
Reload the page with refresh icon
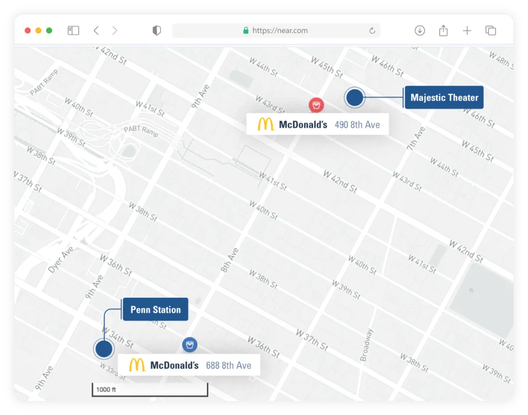coord(372,30)
